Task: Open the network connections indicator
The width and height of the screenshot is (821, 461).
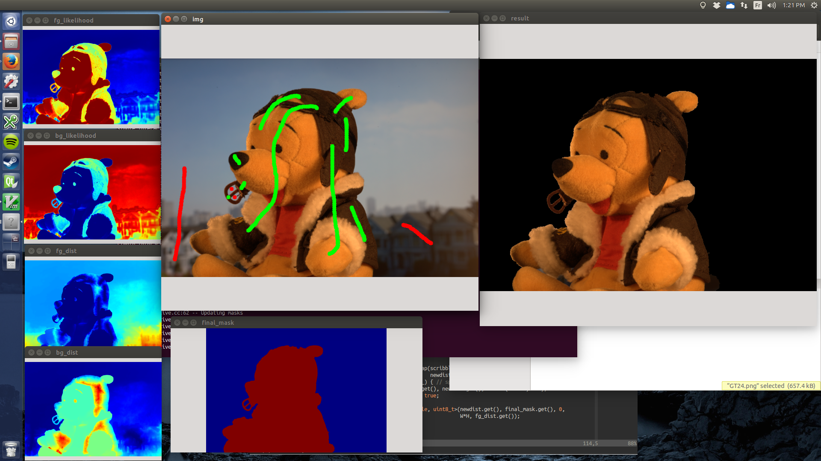Action: click(744, 5)
